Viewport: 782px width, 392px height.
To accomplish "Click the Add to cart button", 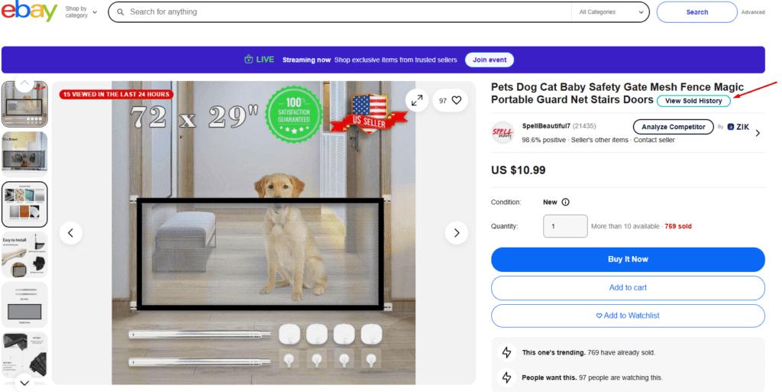I will (628, 288).
